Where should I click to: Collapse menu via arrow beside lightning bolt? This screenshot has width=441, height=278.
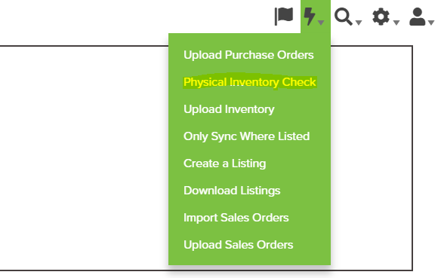pyautogui.click(x=321, y=23)
